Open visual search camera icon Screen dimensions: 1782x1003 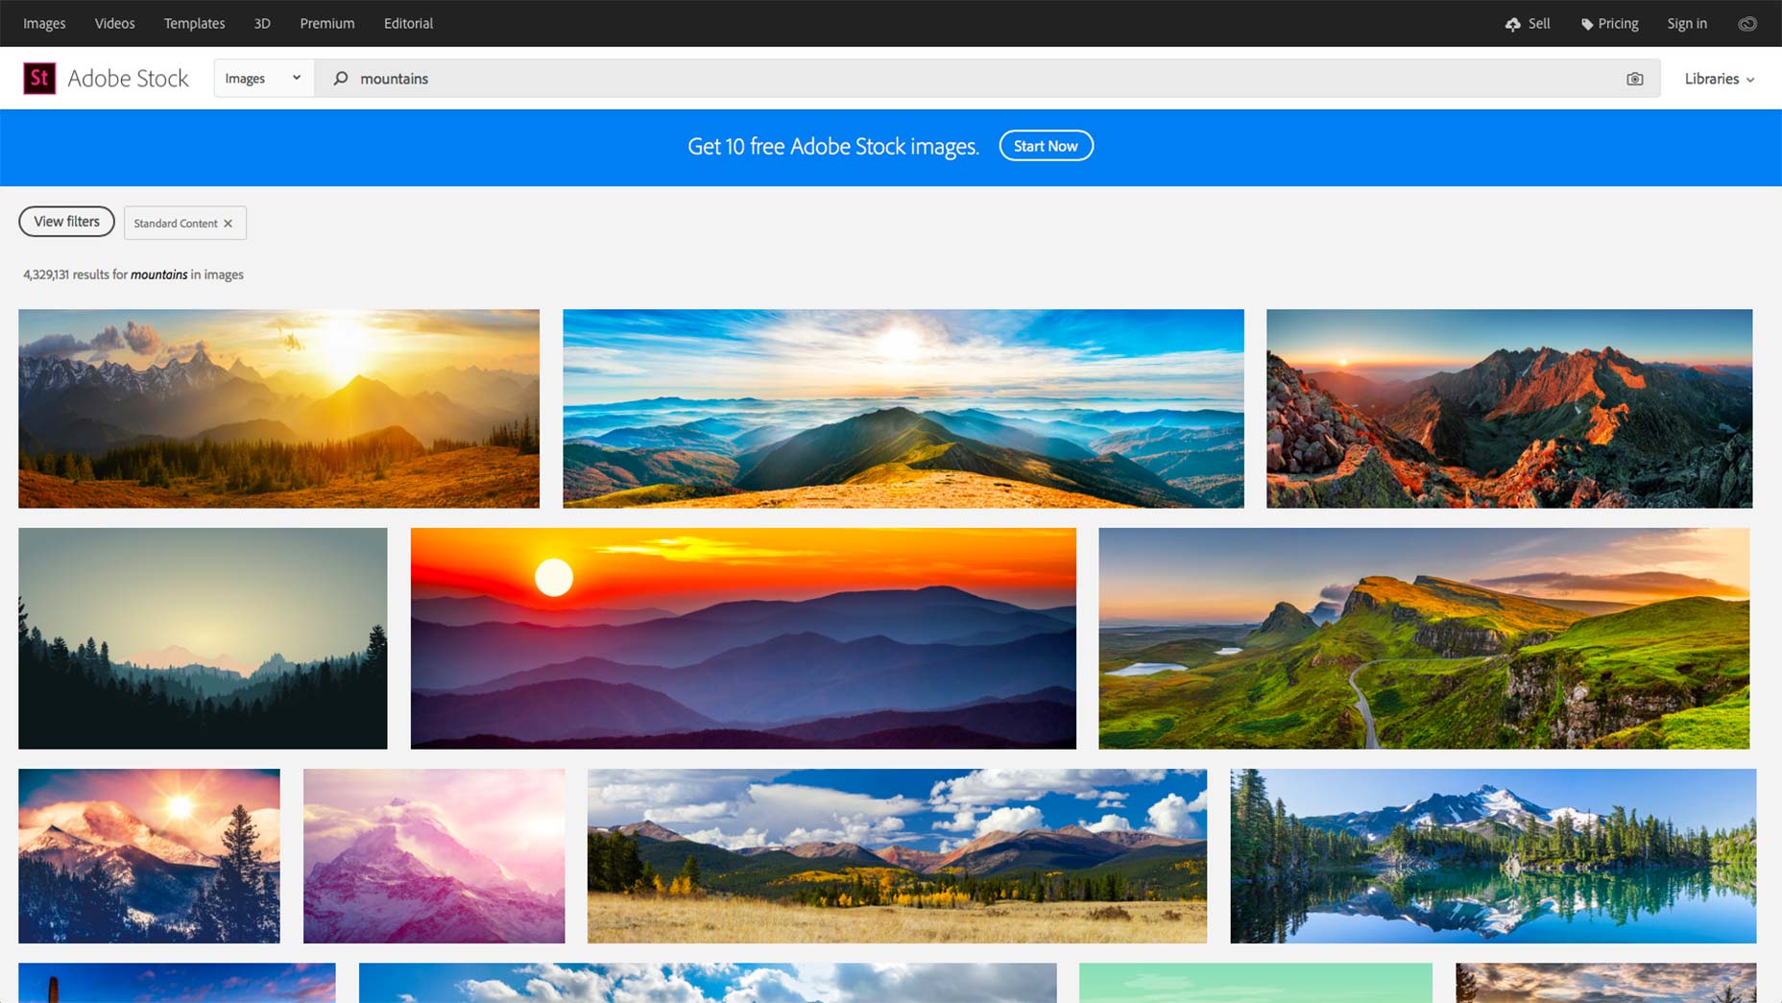[x=1634, y=79]
